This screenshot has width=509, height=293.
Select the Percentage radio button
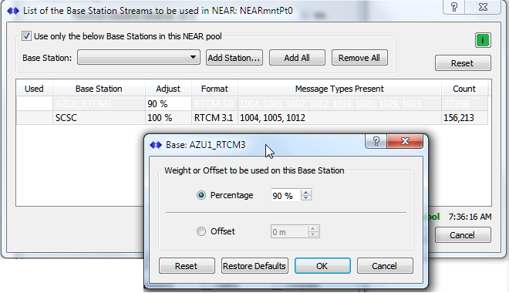(x=201, y=195)
